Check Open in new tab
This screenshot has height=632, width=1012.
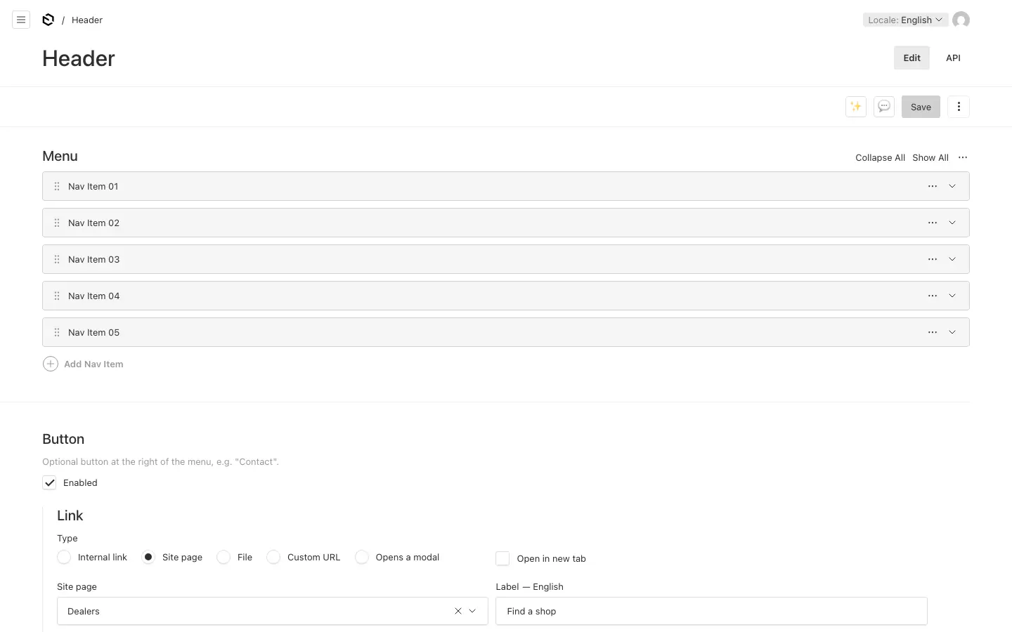point(502,558)
